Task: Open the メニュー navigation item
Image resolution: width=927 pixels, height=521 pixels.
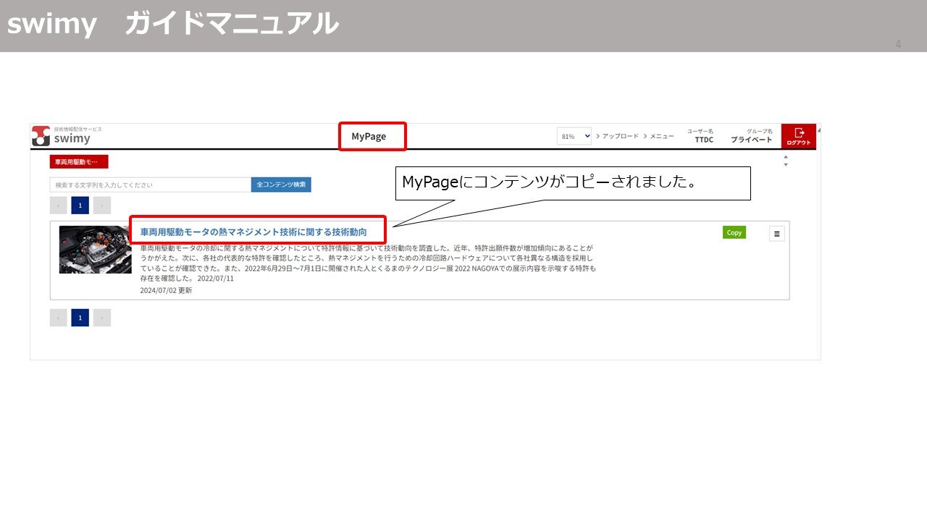Action: click(663, 135)
